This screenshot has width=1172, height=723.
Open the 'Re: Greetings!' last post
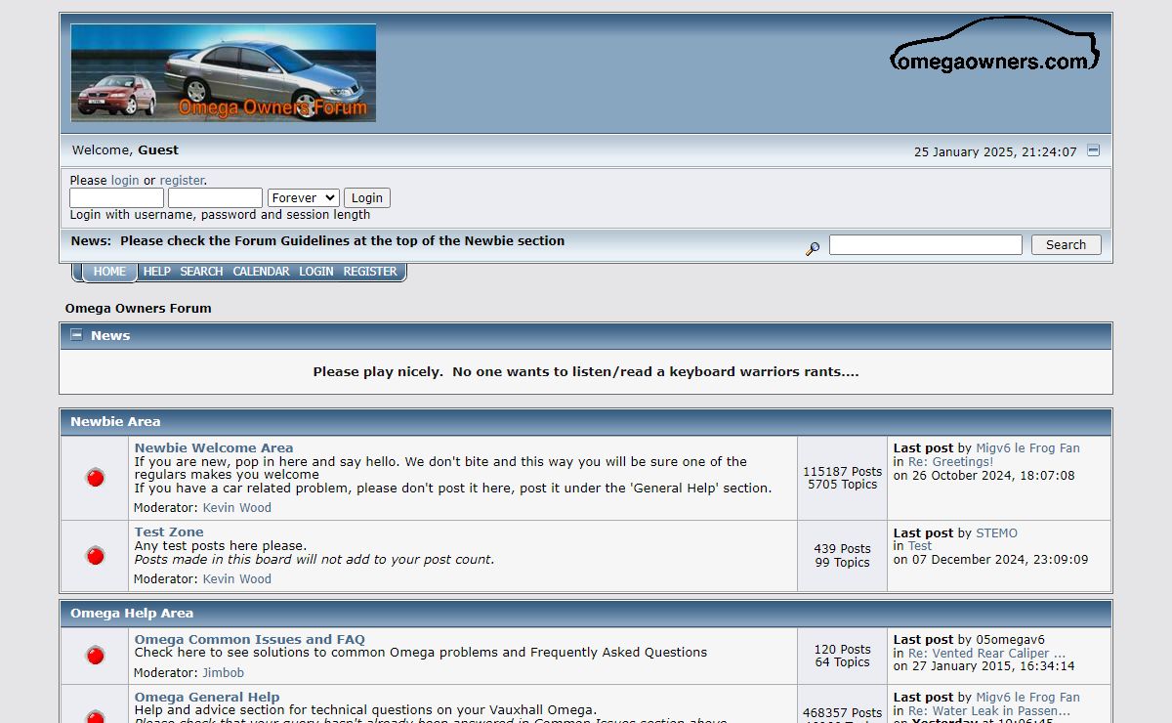[x=950, y=462]
